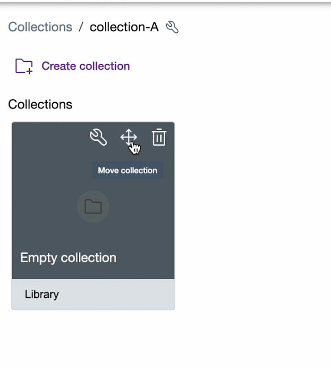
Task: Click the wrench icon in the page breadcrumb header
Action: [x=172, y=27]
